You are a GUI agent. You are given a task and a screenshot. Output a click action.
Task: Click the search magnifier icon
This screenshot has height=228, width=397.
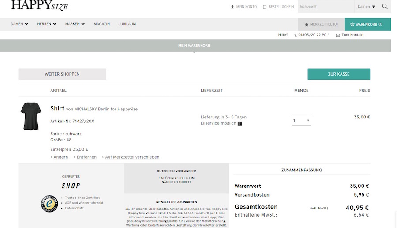point(385,7)
